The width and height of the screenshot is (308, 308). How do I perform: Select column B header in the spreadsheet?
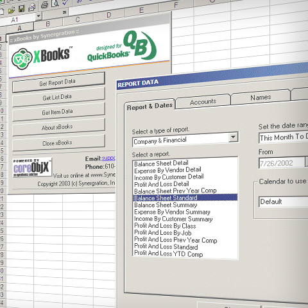click(48, 24)
